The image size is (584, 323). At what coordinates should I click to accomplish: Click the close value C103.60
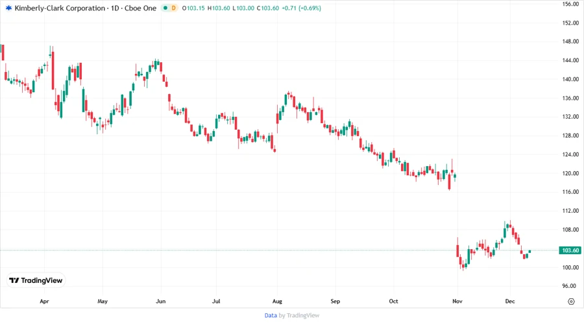(268, 8)
